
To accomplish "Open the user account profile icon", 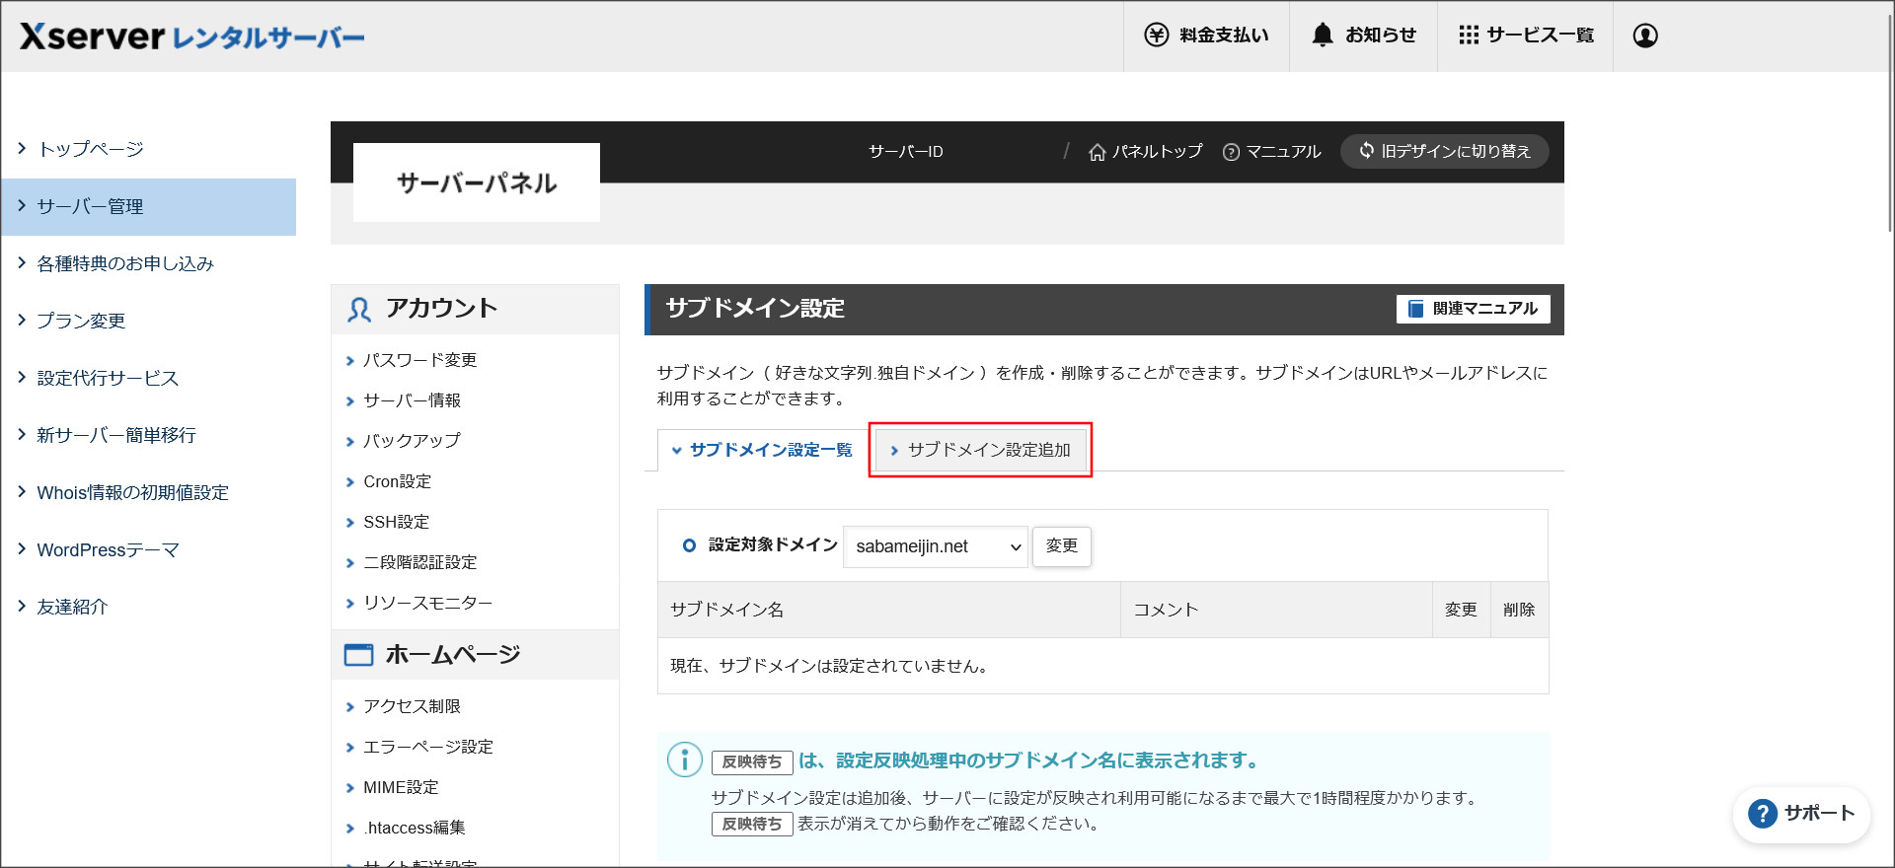I will pos(1645,36).
